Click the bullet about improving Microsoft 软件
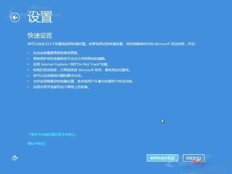 [x=82, y=70]
